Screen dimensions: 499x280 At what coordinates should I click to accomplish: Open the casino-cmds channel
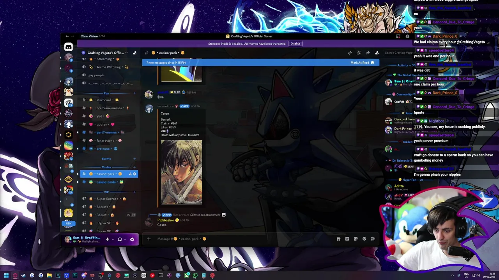[x=109, y=182]
